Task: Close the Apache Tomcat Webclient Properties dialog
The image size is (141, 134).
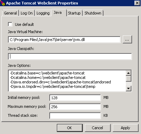Action: (137, 3)
